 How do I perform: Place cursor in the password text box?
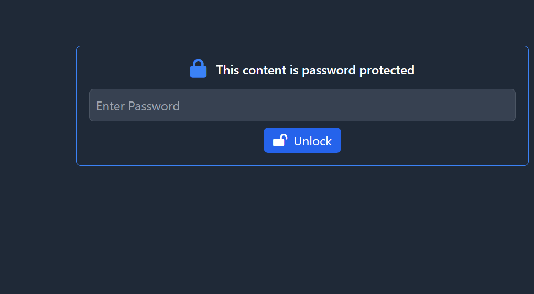coord(302,105)
